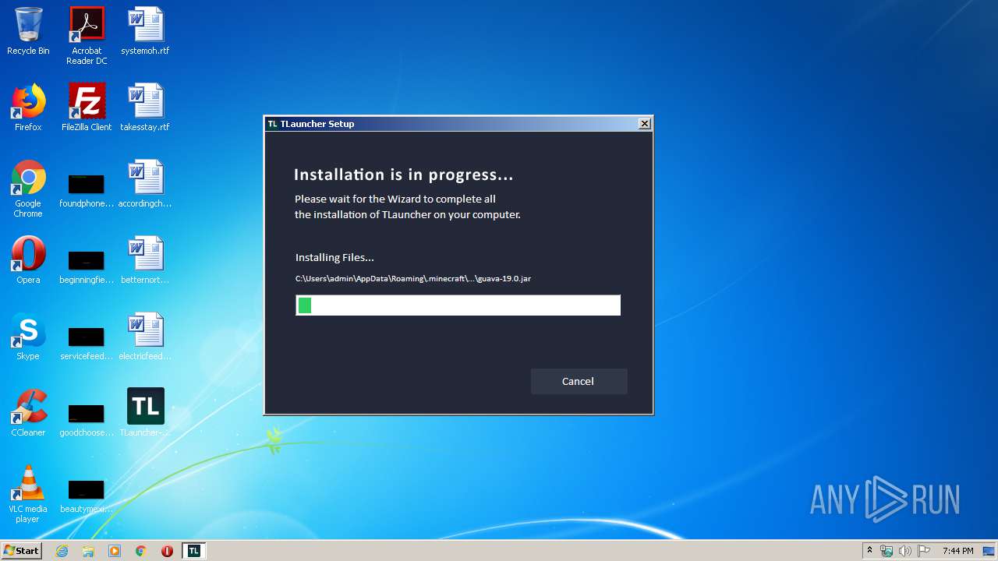Open the Opera desktop shortcut

pos(28,260)
